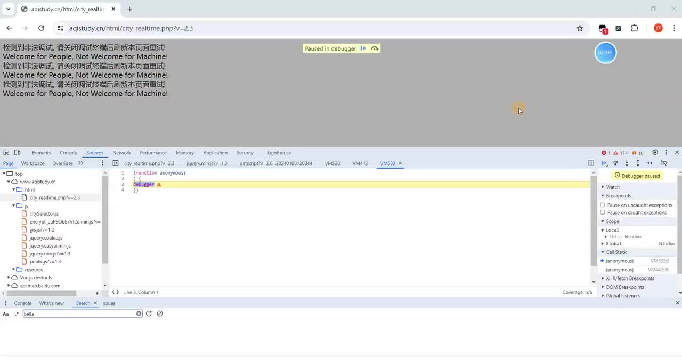Open the browser extensions puzzle icon
Image resolution: width=682 pixels, height=363 pixels.
pos(635,28)
